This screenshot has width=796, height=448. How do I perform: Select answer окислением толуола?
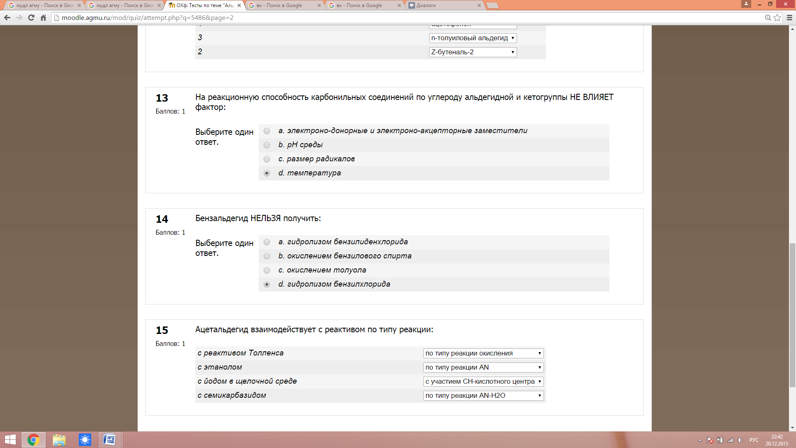[x=267, y=270]
